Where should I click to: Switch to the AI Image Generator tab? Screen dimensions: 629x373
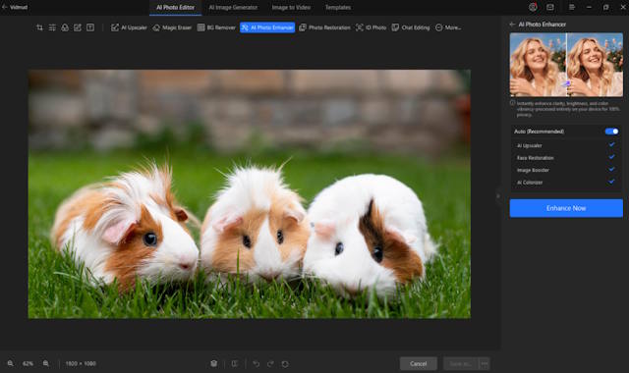tap(233, 7)
